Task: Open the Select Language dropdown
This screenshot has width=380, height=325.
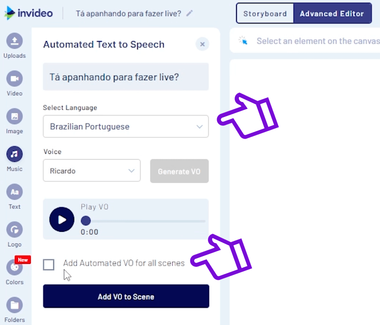Action: coord(126,126)
